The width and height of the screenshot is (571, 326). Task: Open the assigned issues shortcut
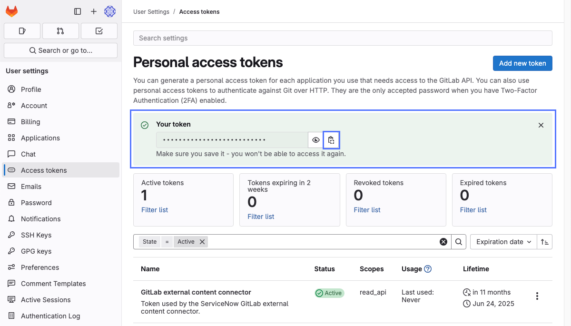[22, 31]
